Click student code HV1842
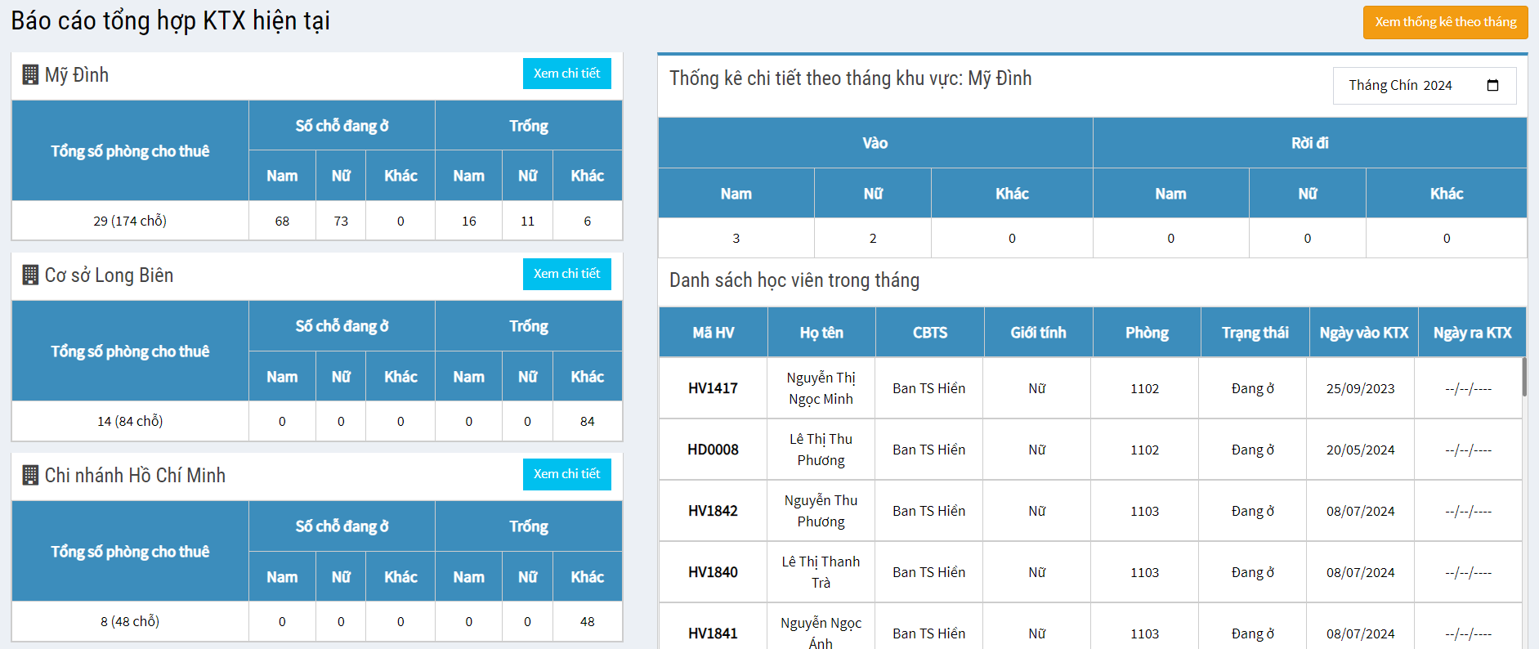This screenshot has height=649, width=1539. 713,511
